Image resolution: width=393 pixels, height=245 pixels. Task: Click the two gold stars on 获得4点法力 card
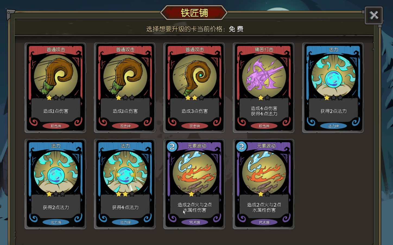pos(122,194)
